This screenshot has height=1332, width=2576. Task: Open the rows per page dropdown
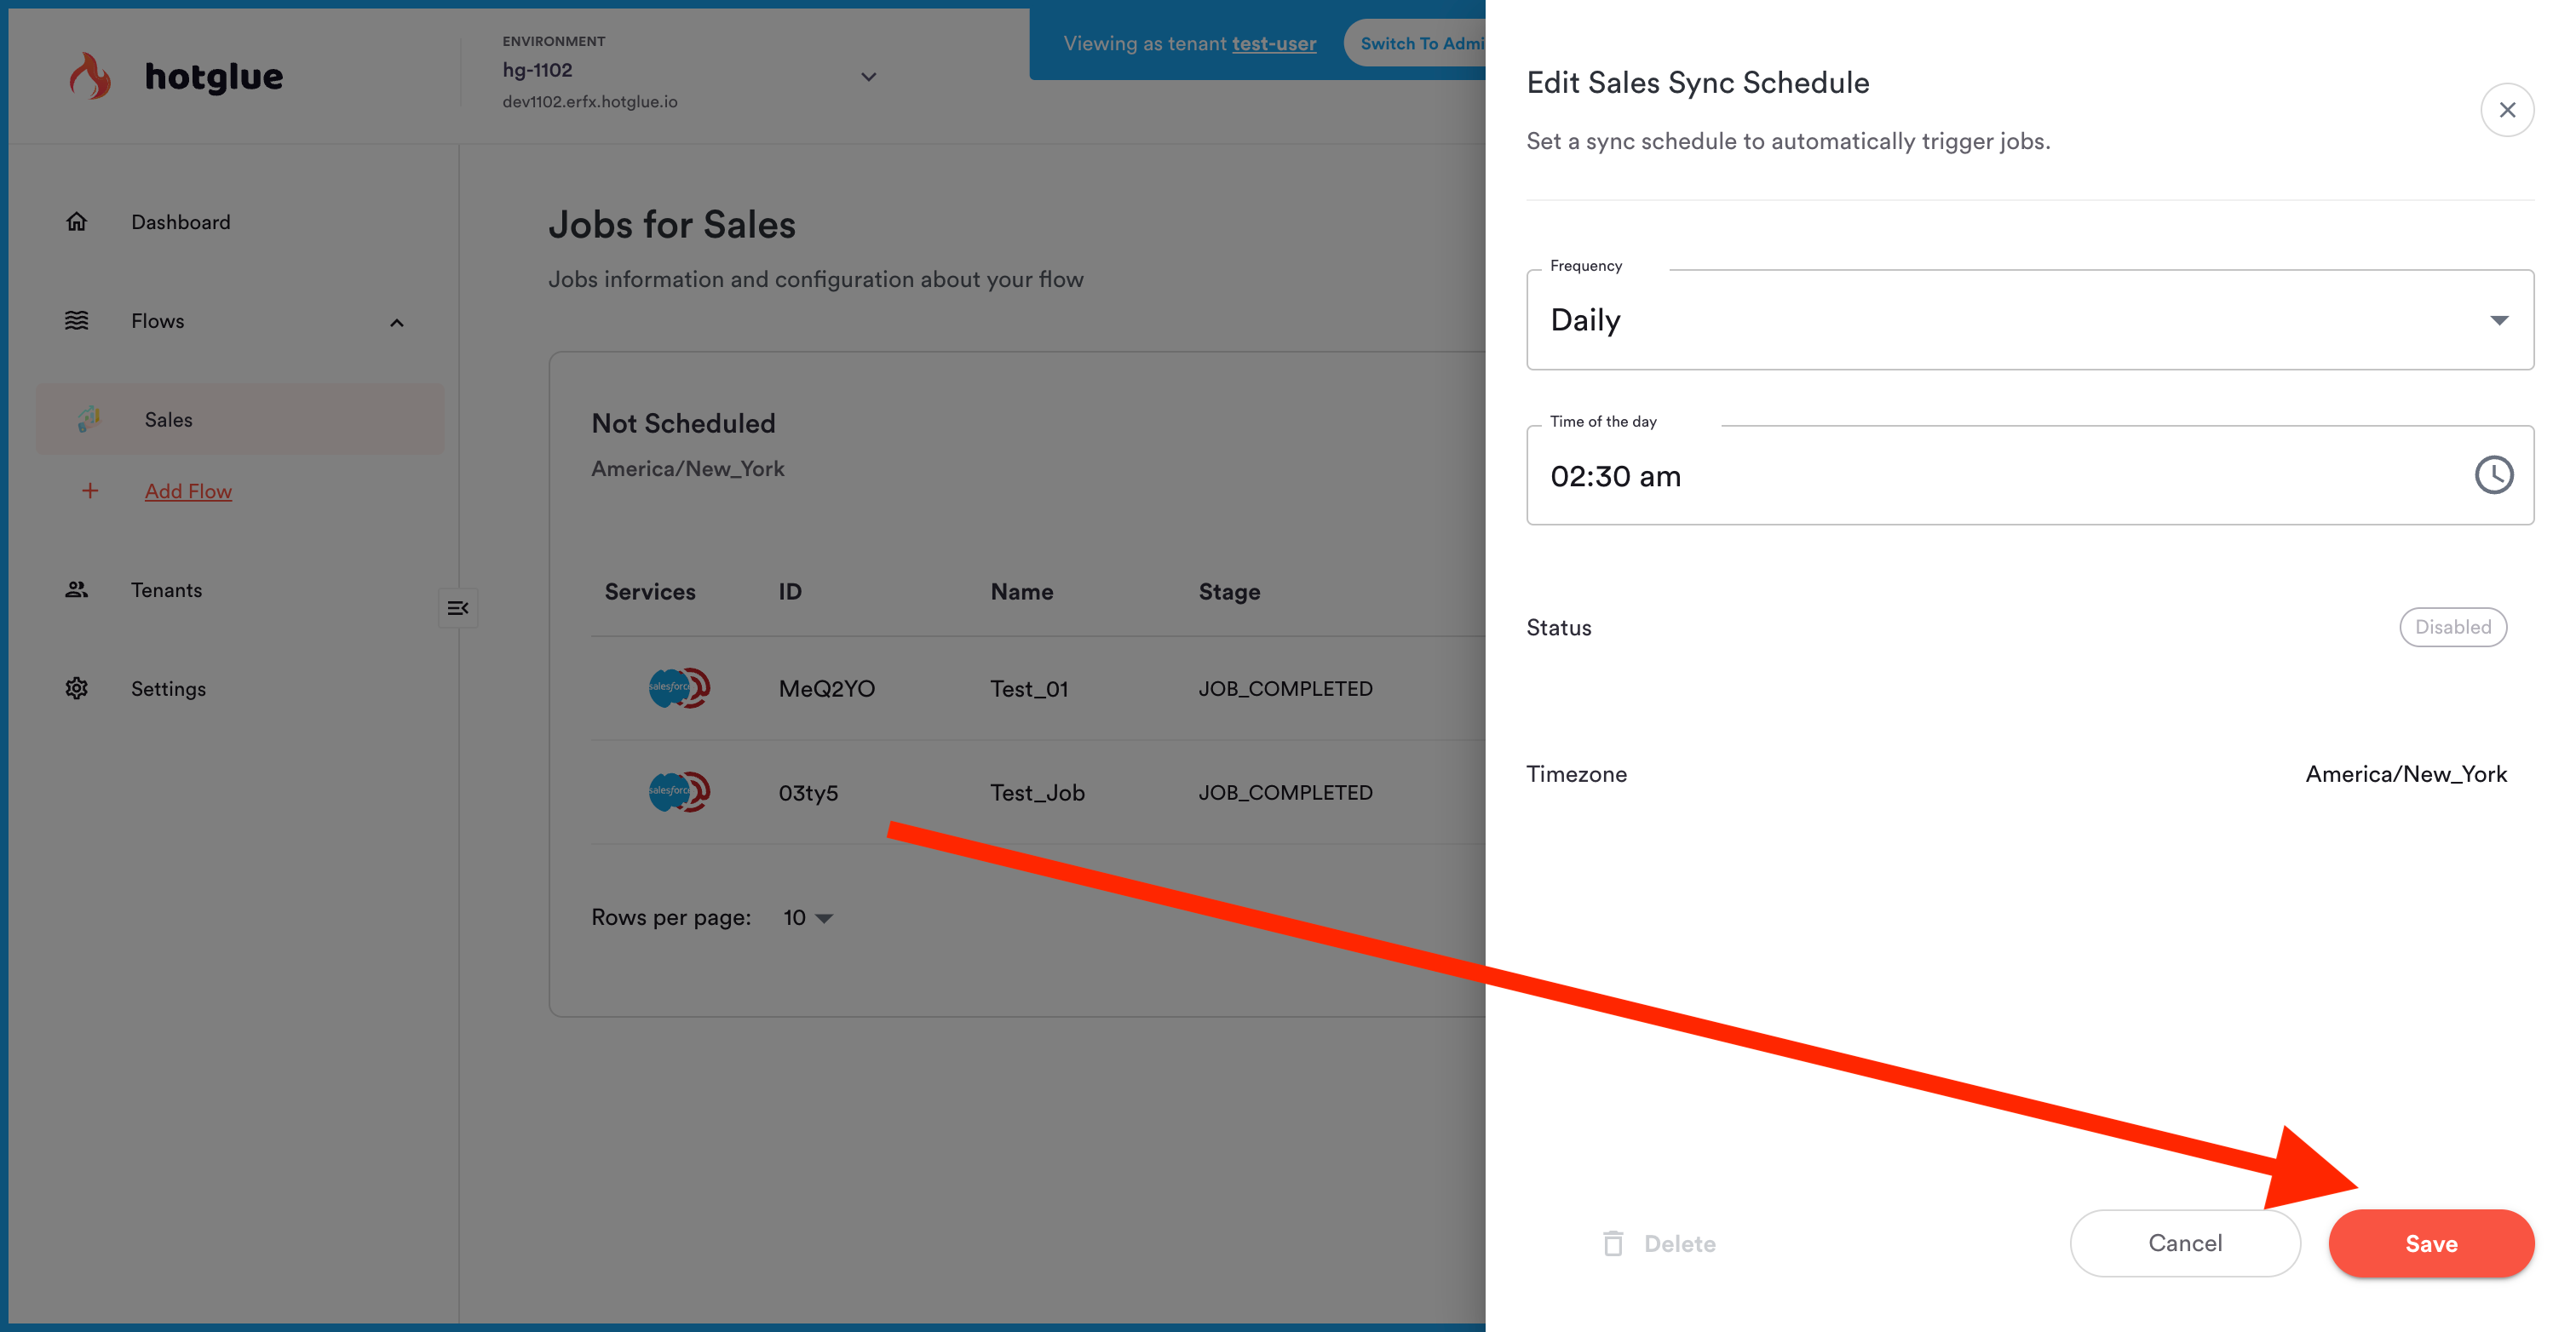click(x=808, y=917)
